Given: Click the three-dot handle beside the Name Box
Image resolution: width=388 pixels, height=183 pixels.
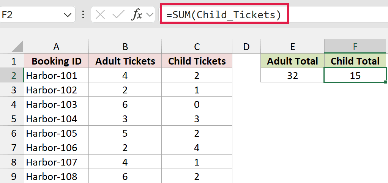Looking at the screenshot, I should click(x=83, y=15).
